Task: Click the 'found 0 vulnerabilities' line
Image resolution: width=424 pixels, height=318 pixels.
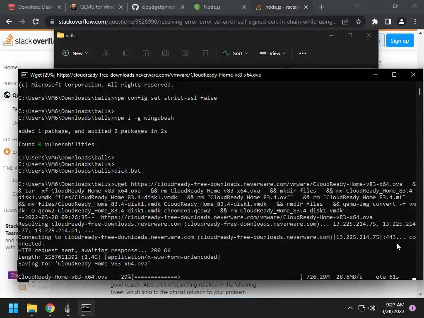Action: [x=56, y=145]
